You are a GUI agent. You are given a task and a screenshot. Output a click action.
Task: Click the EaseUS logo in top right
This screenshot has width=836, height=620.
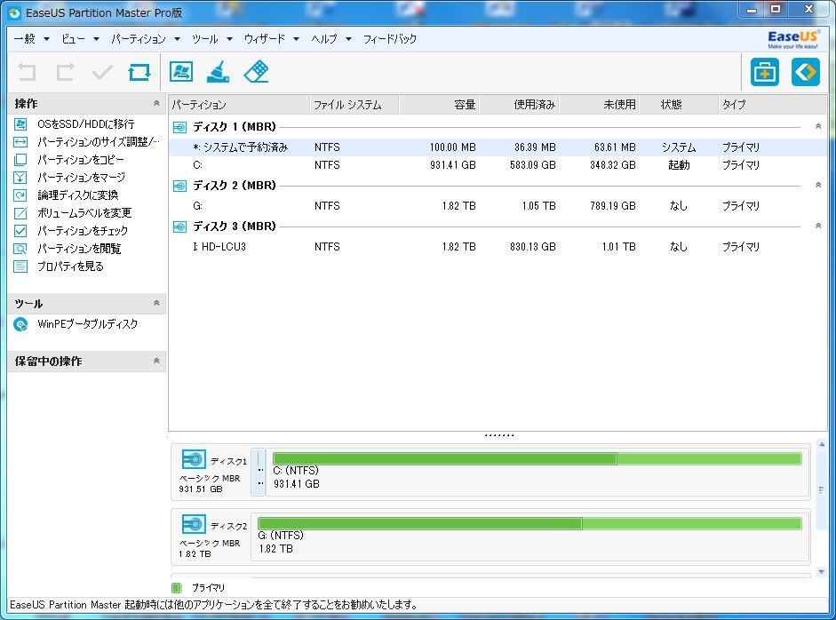[x=793, y=39]
